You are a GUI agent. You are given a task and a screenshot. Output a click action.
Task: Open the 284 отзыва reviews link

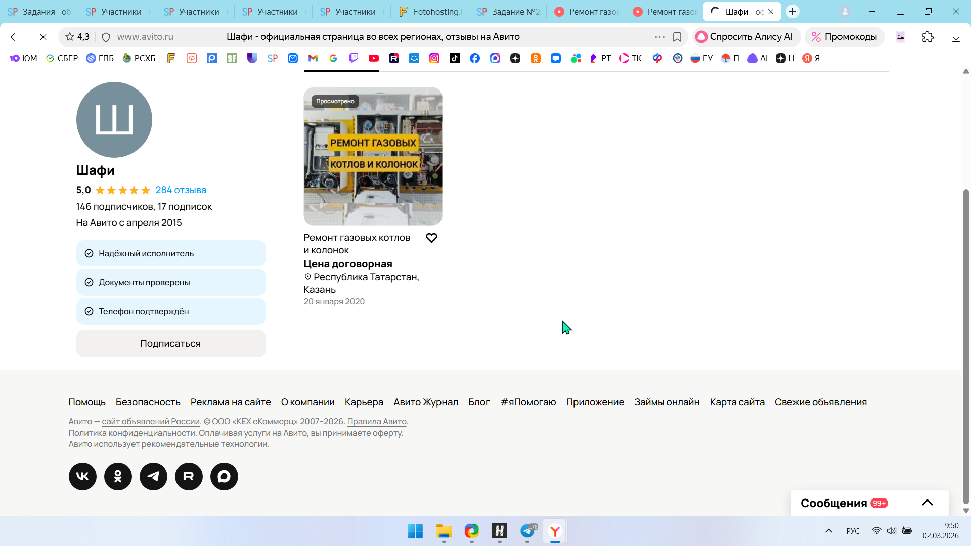click(x=181, y=190)
